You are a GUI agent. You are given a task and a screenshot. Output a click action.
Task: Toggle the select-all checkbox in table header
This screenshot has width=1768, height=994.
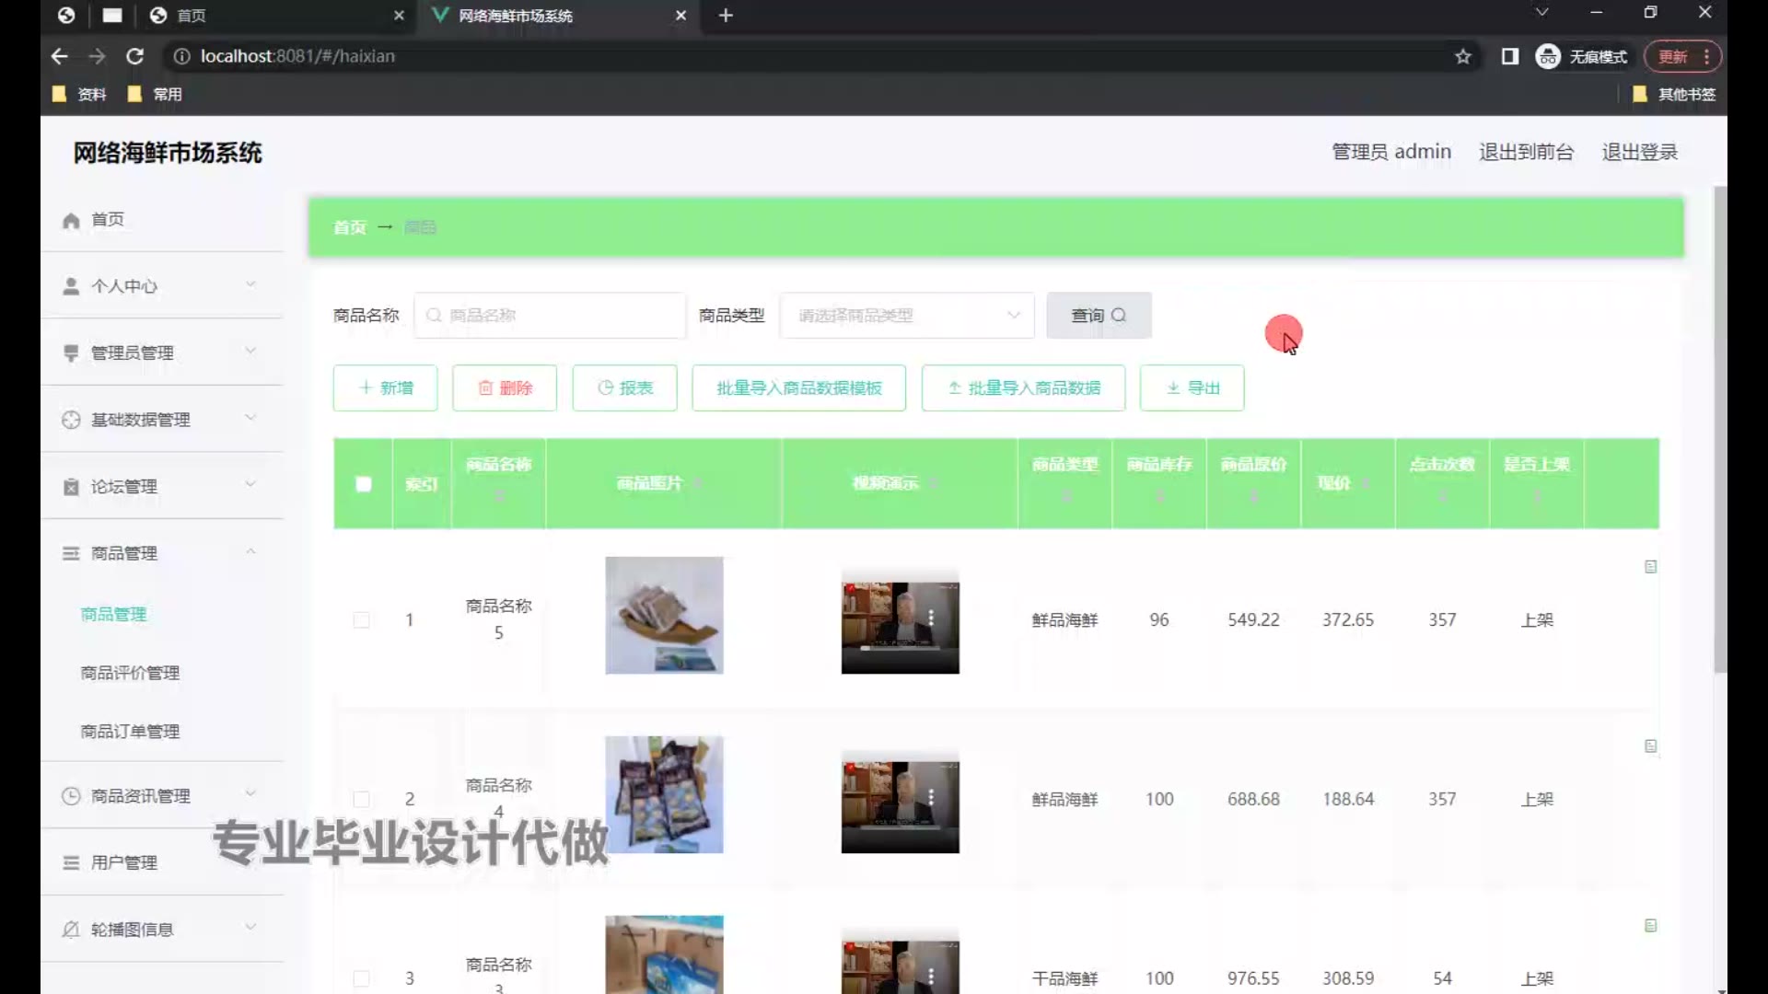363,484
